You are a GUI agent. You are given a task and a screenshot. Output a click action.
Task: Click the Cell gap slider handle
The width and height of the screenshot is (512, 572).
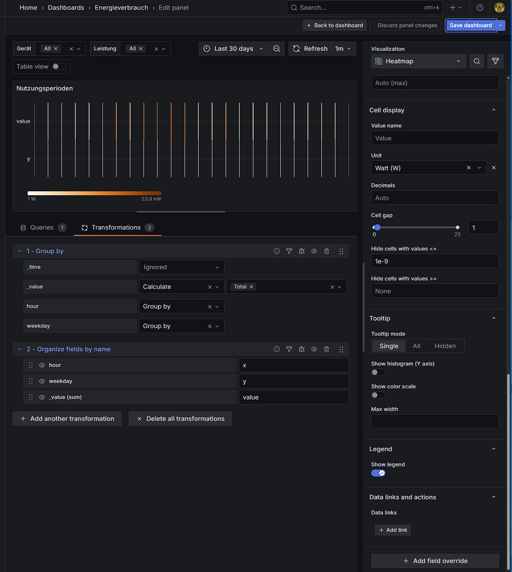tap(377, 227)
